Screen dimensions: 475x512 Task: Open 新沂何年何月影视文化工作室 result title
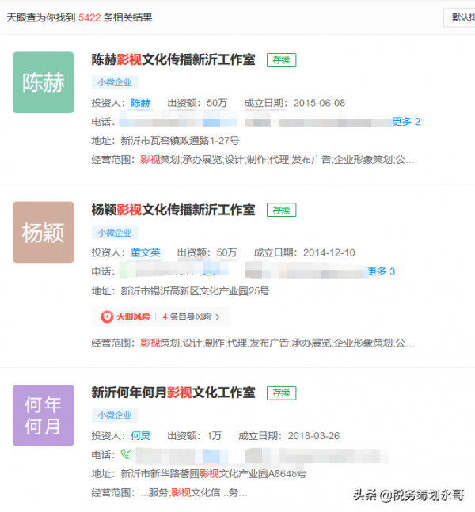(x=173, y=393)
